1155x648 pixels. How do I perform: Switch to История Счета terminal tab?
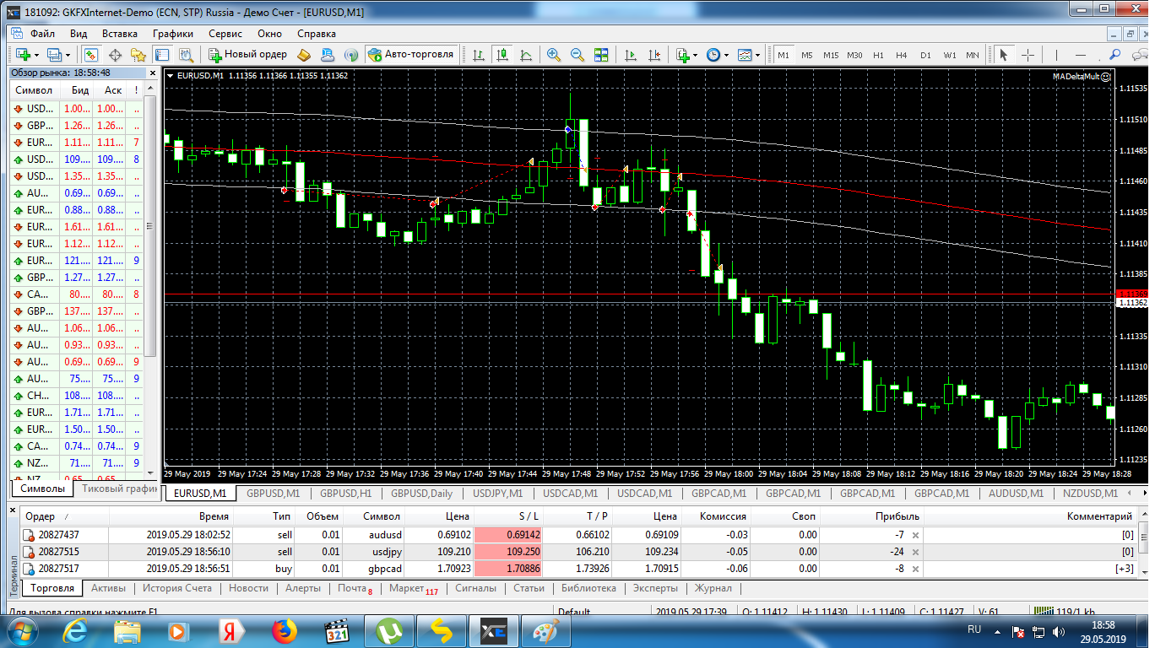tap(176, 588)
